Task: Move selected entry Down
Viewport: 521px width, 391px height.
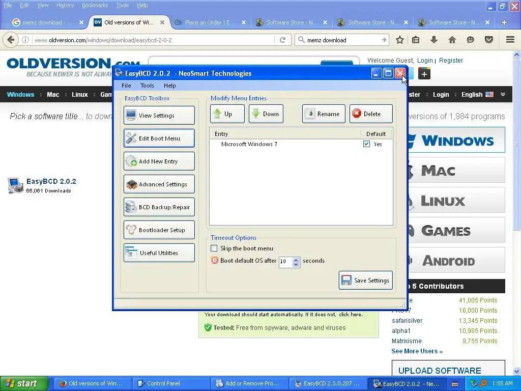Action: pyautogui.click(x=266, y=114)
